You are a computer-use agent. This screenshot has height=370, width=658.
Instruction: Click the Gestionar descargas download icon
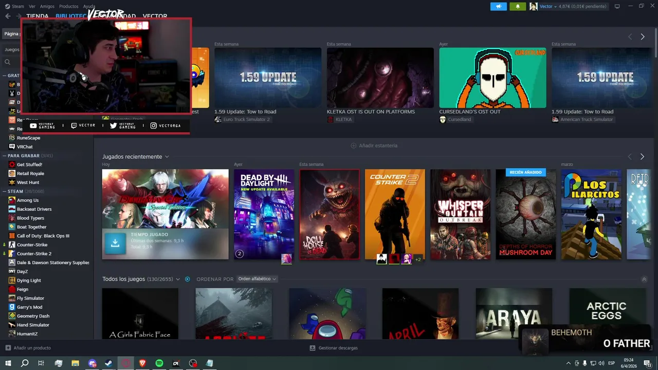point(312,348)
